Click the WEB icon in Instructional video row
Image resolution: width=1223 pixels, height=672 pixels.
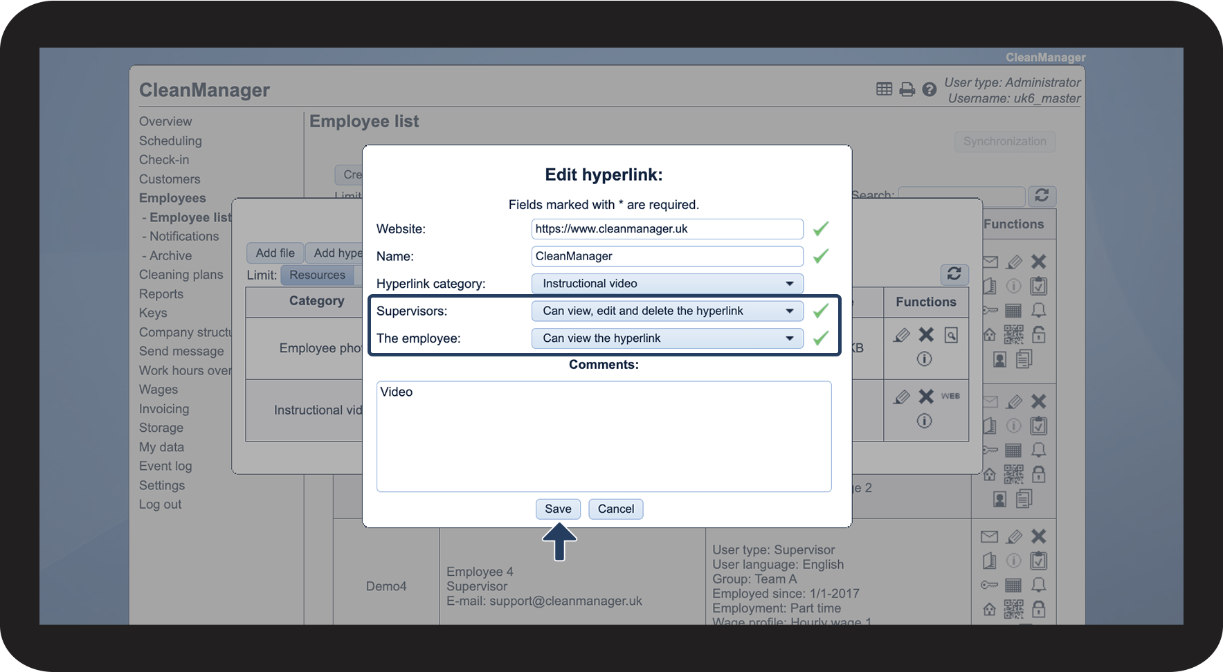click(x=950, y=396)
